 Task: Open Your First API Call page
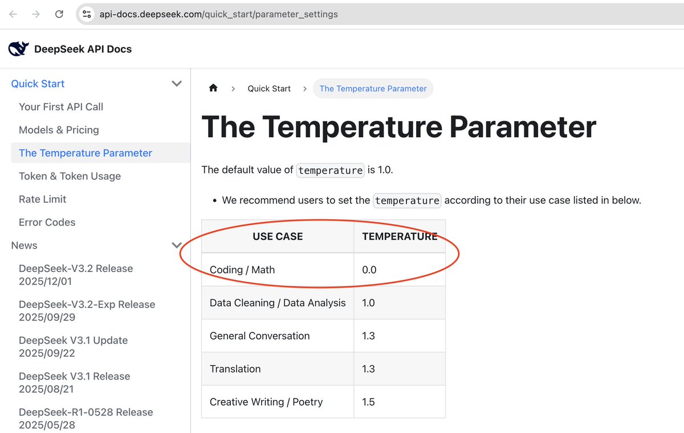[x=61, y=107]
